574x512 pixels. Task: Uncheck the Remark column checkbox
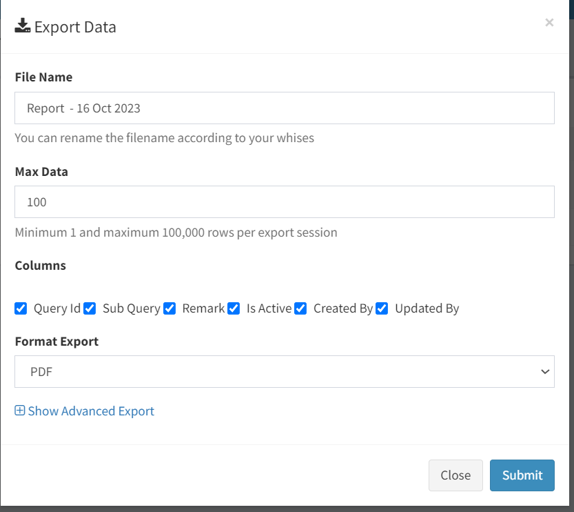[x=170, y=308]
